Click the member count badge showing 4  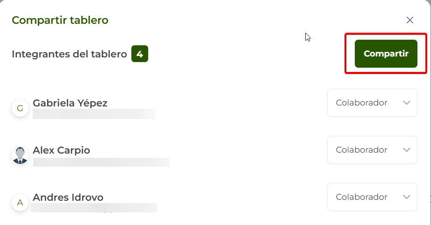[x=139, y=54]
